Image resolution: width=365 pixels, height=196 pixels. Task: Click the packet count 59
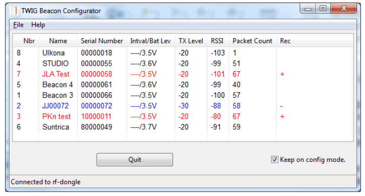coord(236,127)
